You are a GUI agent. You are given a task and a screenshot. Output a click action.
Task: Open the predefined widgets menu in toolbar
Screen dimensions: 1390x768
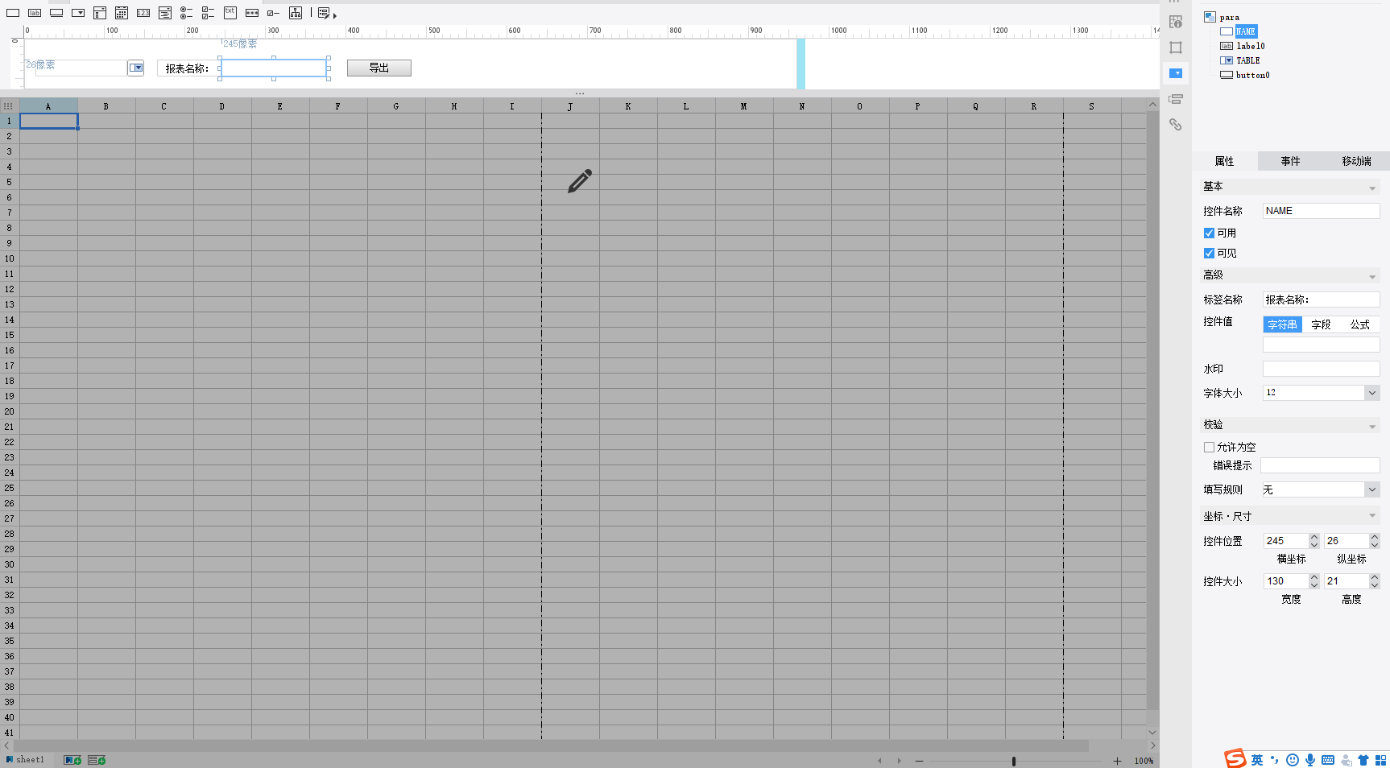(327, 14)
